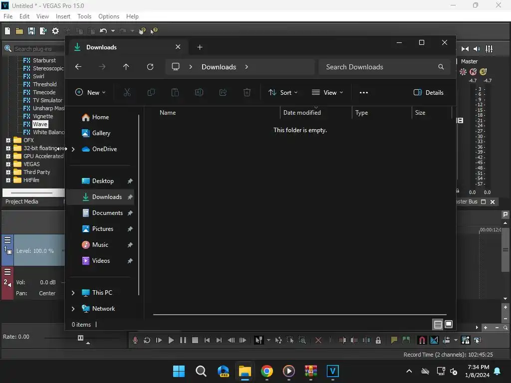511x383 pixels.
Task: Open See more options ellipsis menu
Action: (364, 92)
